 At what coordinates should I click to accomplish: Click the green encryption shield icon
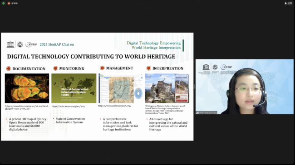point(3,3)
